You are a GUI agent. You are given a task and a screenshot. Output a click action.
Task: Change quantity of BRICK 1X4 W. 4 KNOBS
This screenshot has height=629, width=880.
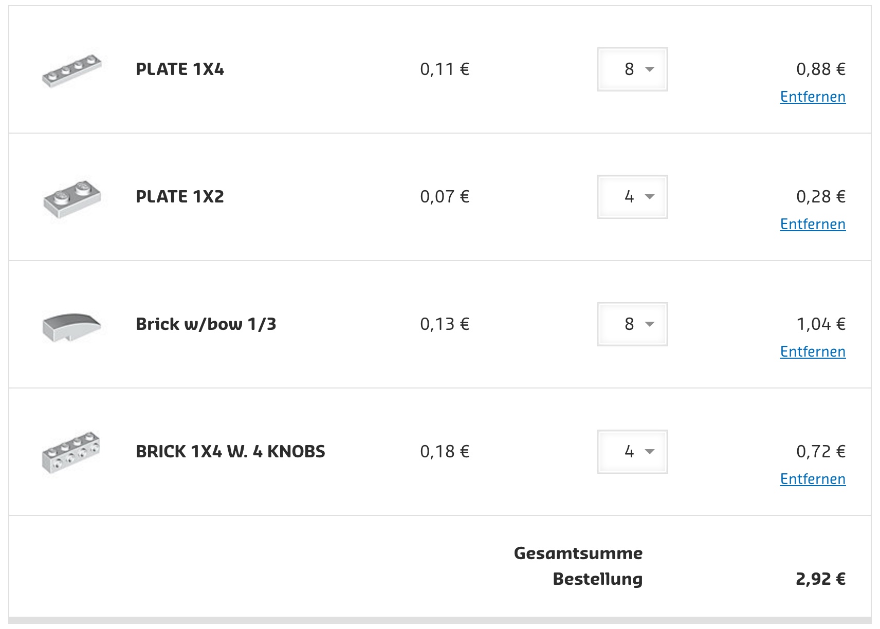coord(632,452)
